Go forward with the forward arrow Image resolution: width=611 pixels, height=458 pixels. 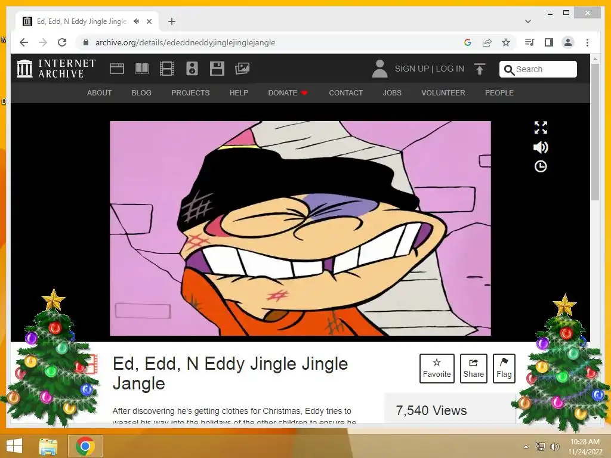point(43,42)
